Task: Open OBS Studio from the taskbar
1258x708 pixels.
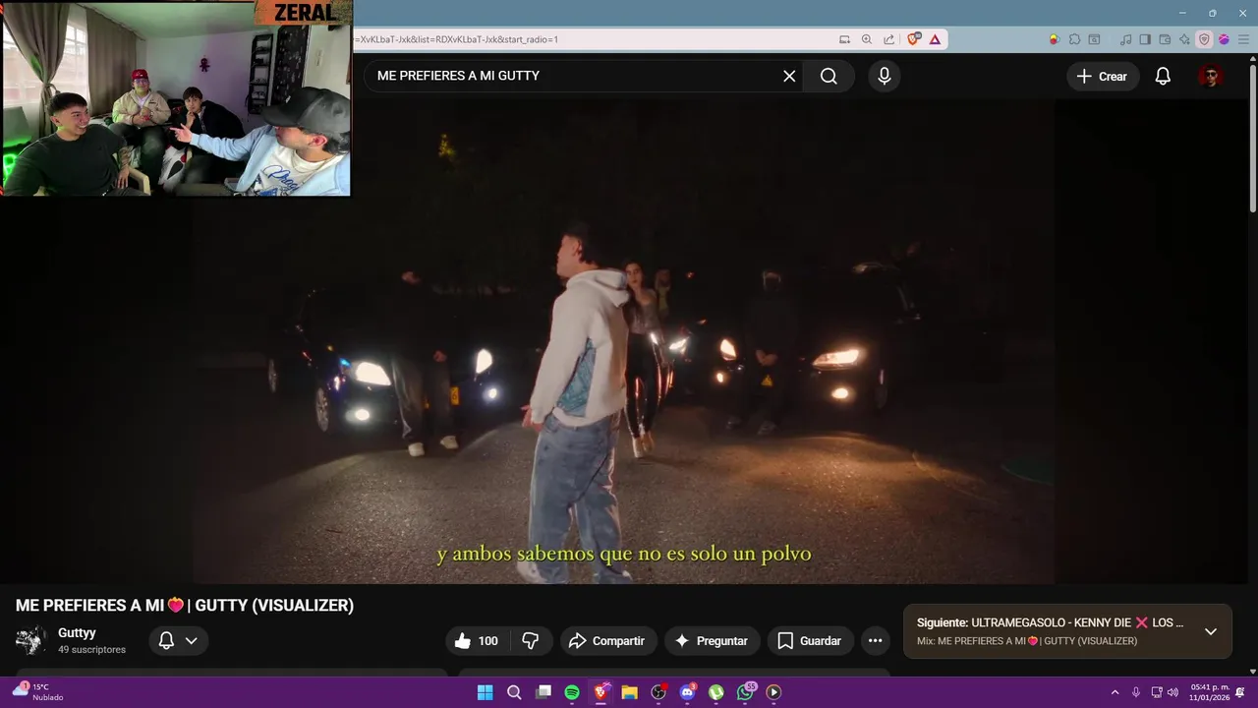Action: [658, 692]
